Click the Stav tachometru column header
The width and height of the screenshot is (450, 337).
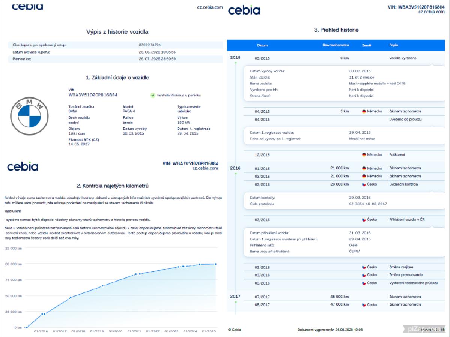tap(336, 45)
